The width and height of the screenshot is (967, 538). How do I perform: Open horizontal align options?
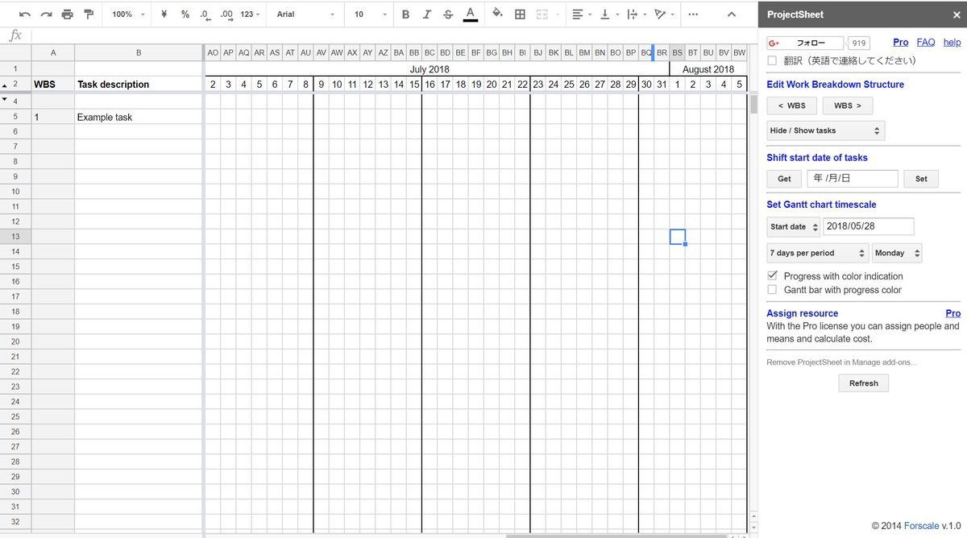(580, 14)
